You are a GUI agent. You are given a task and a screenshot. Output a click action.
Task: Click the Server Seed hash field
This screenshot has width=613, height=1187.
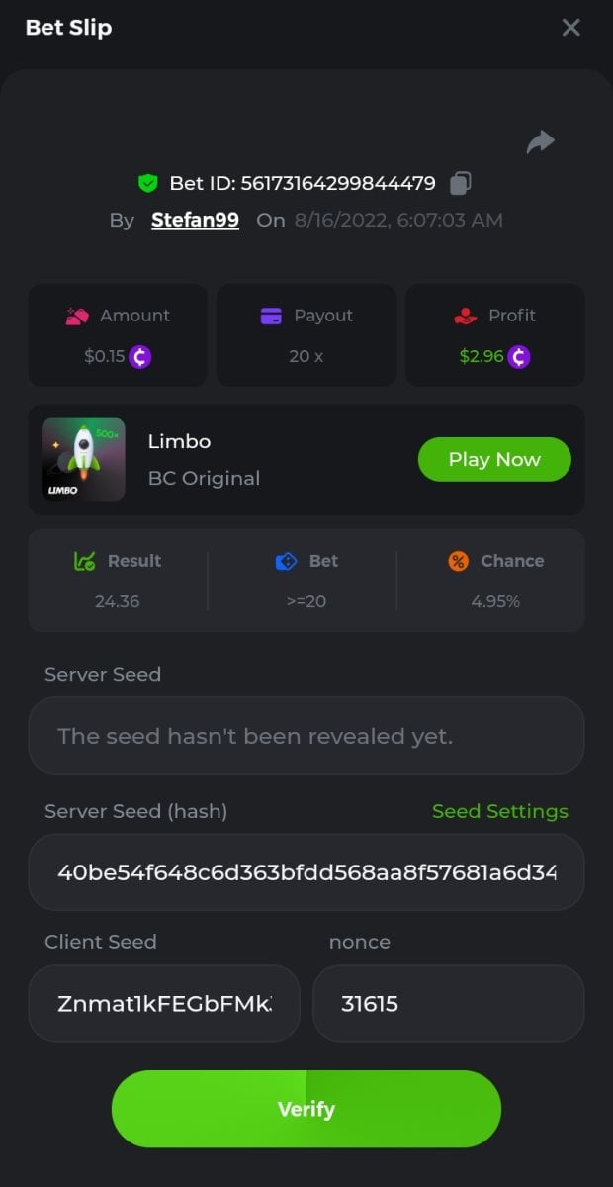(x=306, y=872)
